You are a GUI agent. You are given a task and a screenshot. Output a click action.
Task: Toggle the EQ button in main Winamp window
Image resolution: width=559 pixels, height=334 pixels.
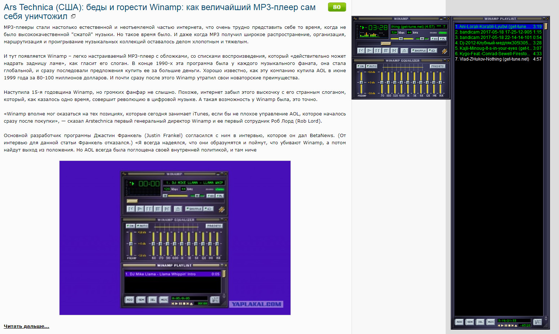click(434, 39)
